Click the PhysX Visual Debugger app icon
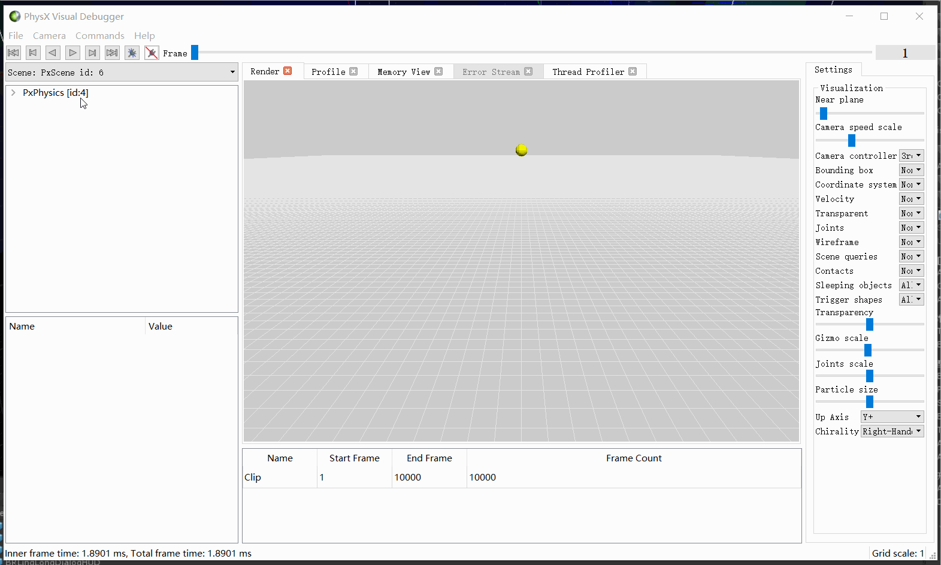Screen dimensions: 941x565 click(x=15, y=16)
